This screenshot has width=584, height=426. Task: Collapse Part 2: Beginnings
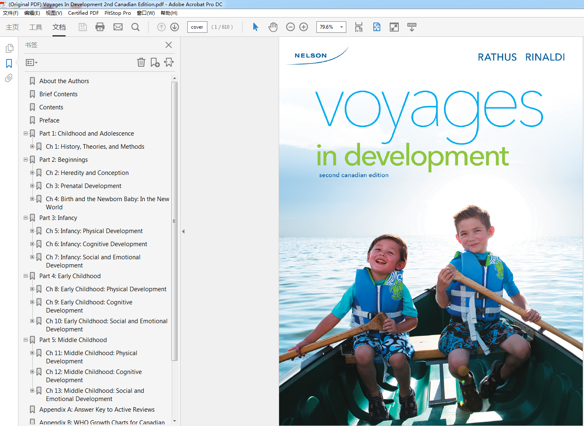[x=26, y=160]
